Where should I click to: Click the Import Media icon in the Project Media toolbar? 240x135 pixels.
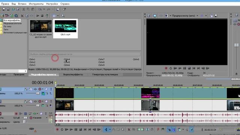coord(2,16)
